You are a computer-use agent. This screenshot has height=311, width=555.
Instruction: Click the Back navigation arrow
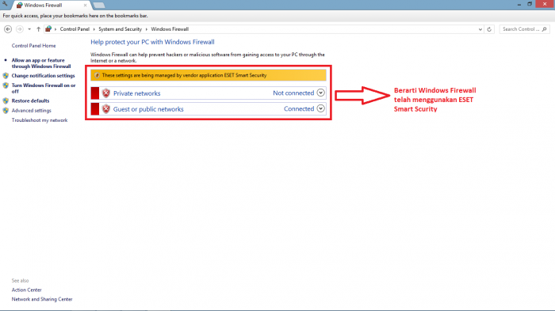coord(8,29)
